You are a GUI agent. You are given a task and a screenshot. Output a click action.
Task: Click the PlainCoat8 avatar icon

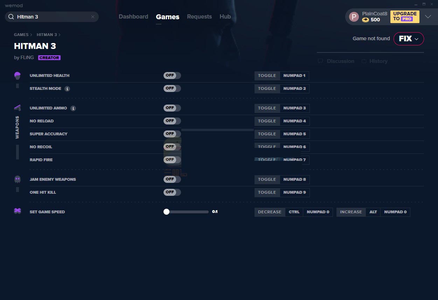pyautogui.click(x=354, y=17)
